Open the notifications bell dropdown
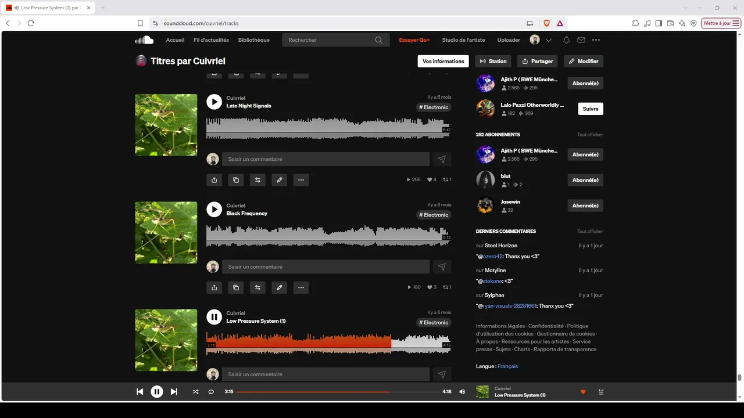Screen dimensions: 744x418 point(566,40)
